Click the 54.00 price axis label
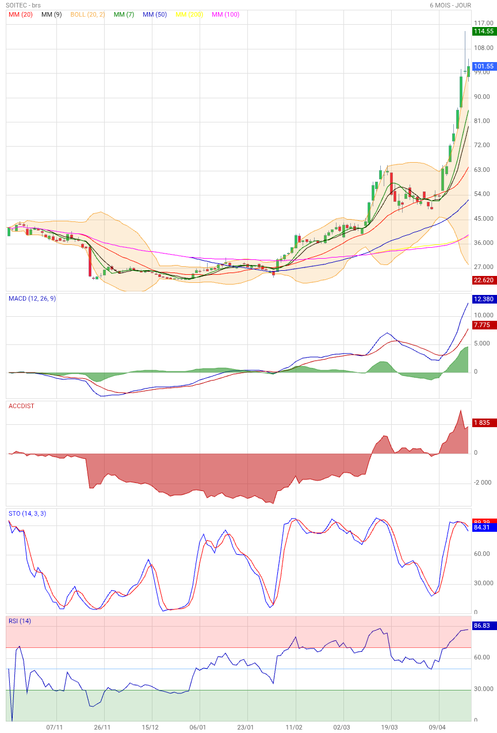Screen dimensions: 497x733 coord(482,194)
